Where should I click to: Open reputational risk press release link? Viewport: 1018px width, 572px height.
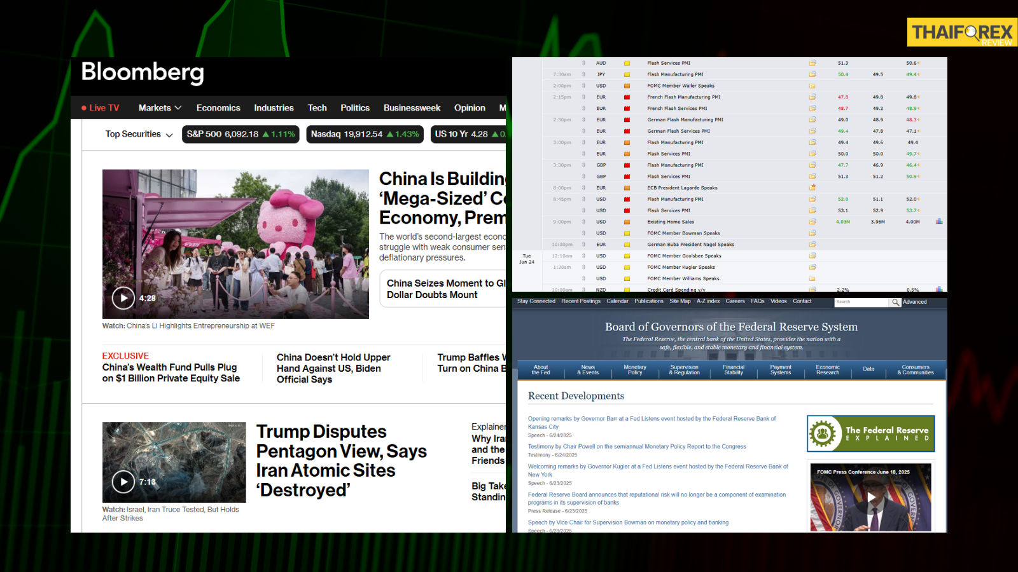(x=657, y=498)
